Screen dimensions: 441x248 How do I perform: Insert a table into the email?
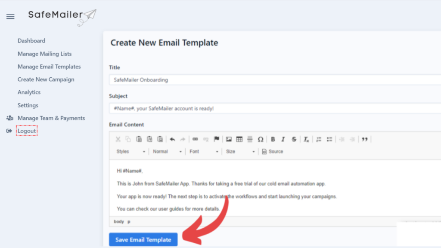[239, 139]
